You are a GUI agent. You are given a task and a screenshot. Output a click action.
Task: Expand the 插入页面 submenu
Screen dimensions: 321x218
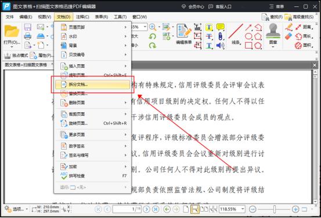point(93,66)
